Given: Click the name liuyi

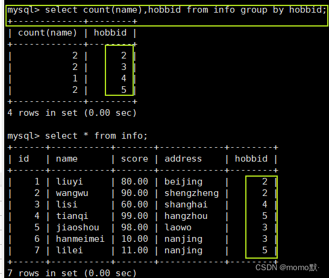Looking at the screenshot, I should (69, 182).
